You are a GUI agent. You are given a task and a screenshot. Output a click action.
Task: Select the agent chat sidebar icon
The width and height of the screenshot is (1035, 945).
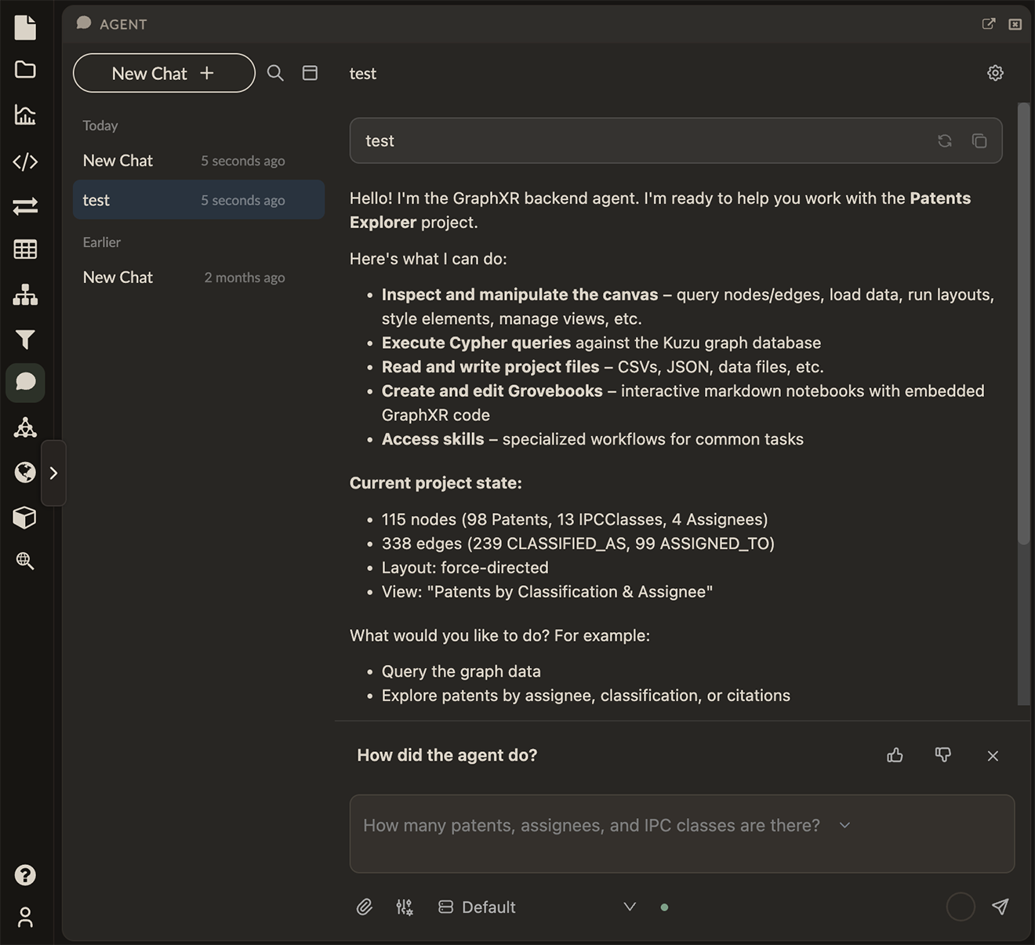click(25, 383)
